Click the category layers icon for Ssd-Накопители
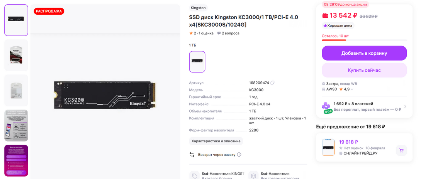This screenshot has height=179, width=421. click(253, 176)
